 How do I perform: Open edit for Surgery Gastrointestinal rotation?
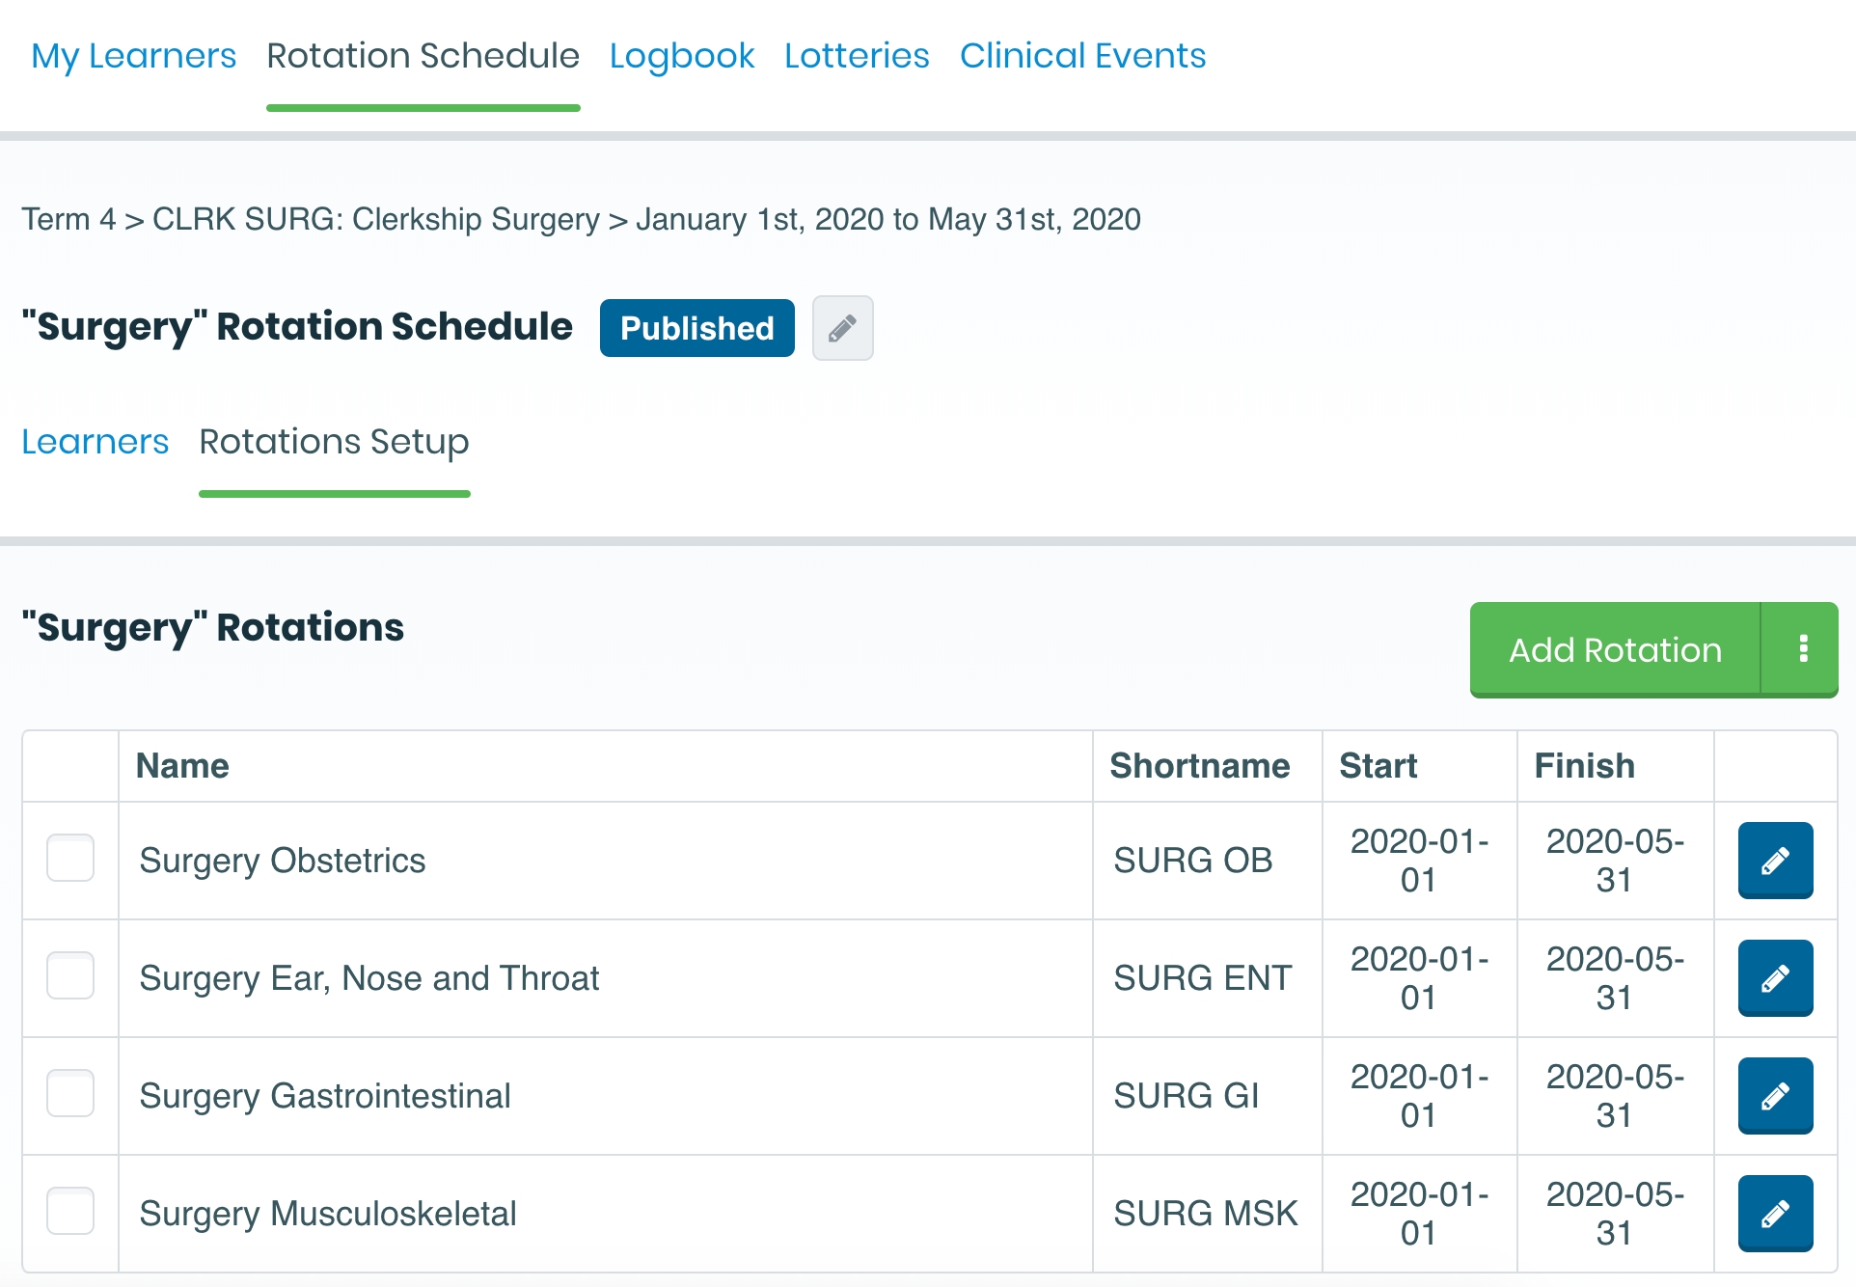click(x=1774, y=1095)
